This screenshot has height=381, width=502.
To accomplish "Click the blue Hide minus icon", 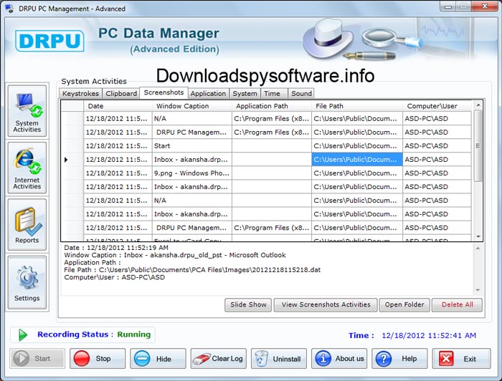I will (x=142, y=358).
